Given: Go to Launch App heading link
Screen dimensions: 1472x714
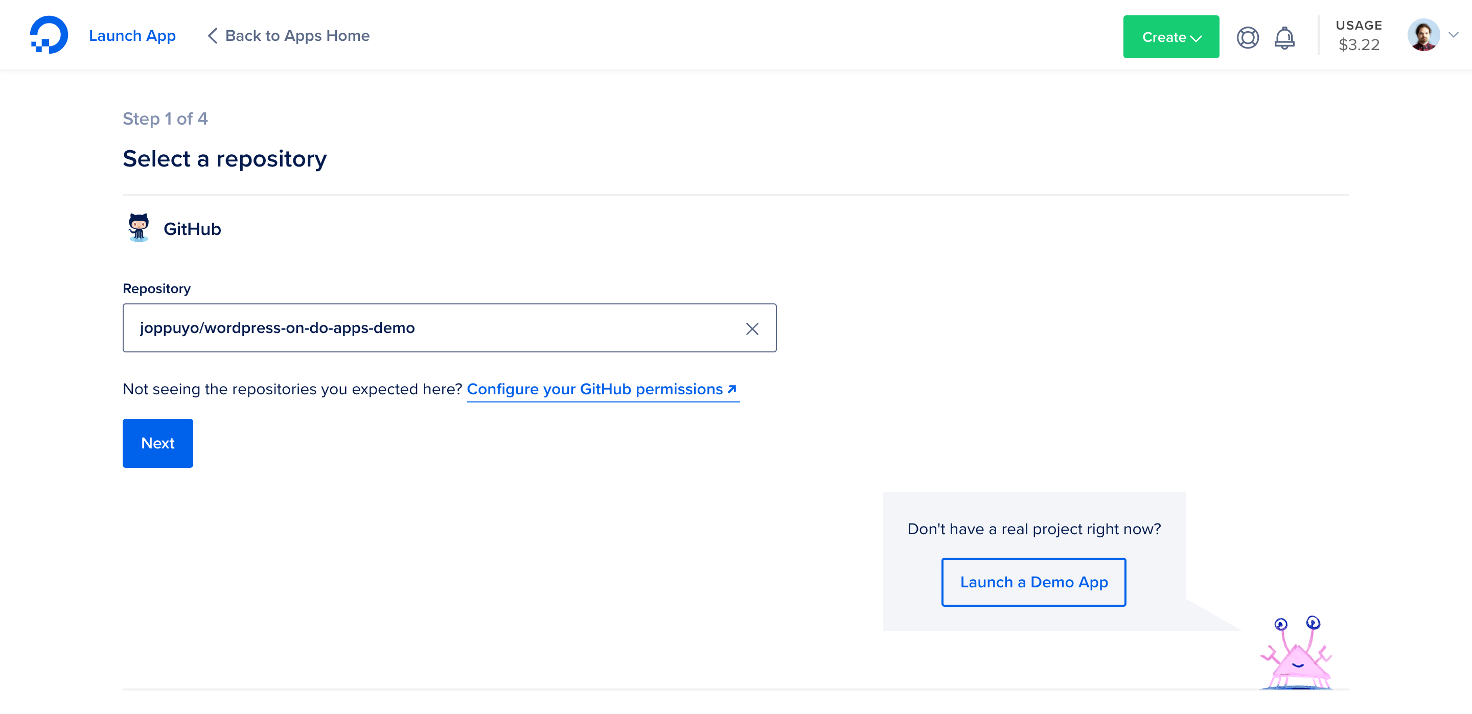Looking at the screenshot, I should tap(132, 36).
